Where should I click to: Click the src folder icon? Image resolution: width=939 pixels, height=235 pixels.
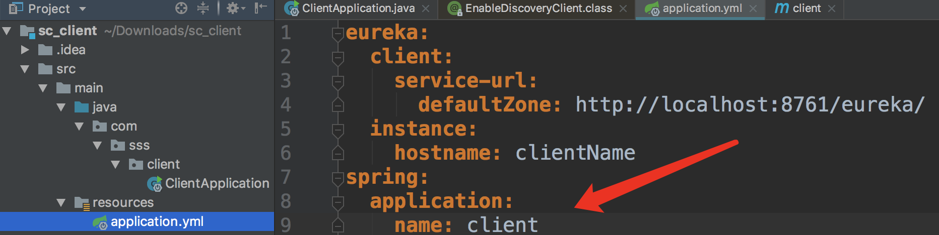(x=45, y=69)
